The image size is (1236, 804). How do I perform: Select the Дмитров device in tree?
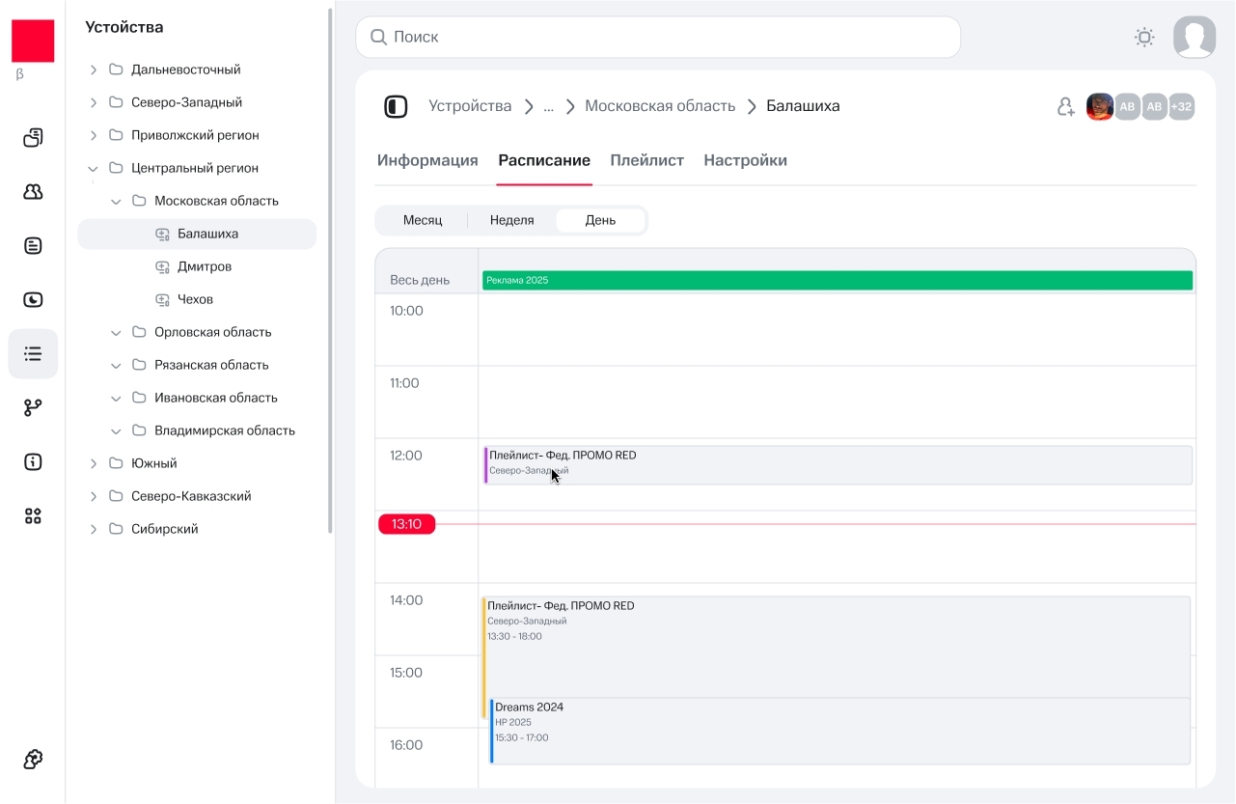(205, 266)
